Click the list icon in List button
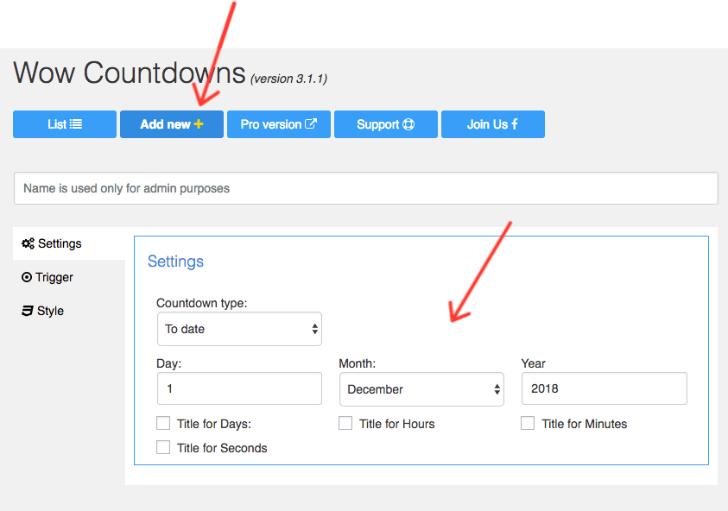The width and height of the screenshot is (728, 511). [x=76, y=124]
